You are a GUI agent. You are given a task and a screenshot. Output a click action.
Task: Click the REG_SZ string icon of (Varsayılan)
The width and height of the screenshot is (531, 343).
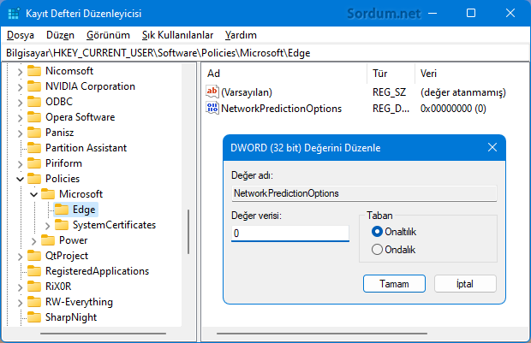[212, 92]
